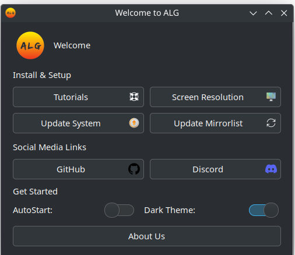Open the About Us button
This screenshot has height=255, width=295.
(147, 236)
